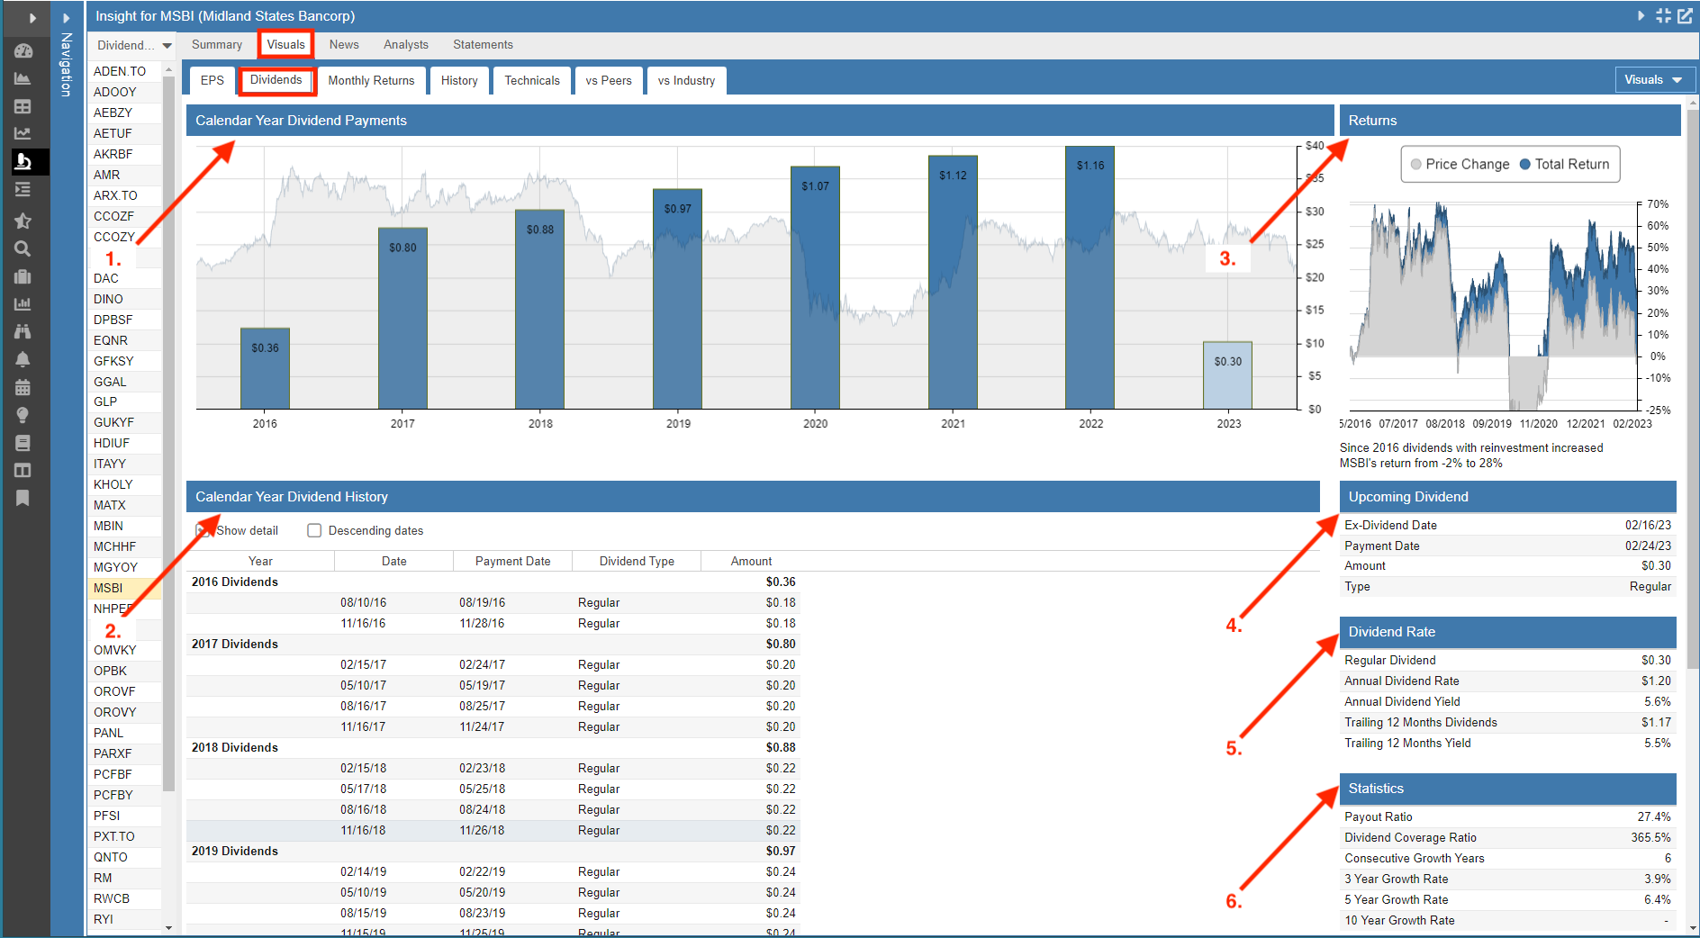Open the indented list icon
Image resolution: width=1700 pixels, height=938 pixels.
(x=23, y=189)
